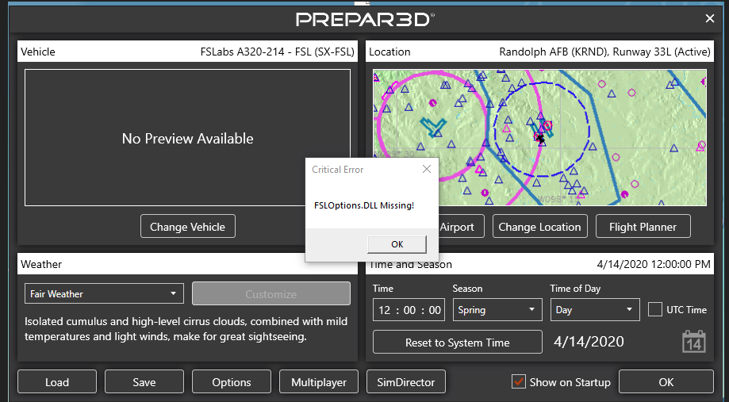This screenshot has width=729, height=402.
Task: Expand the Season dropdown set to Spring
Action: point(497,310)
